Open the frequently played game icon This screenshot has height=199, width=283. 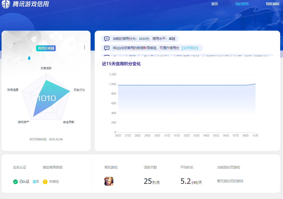pyautogui.click(x=109, y=181)
